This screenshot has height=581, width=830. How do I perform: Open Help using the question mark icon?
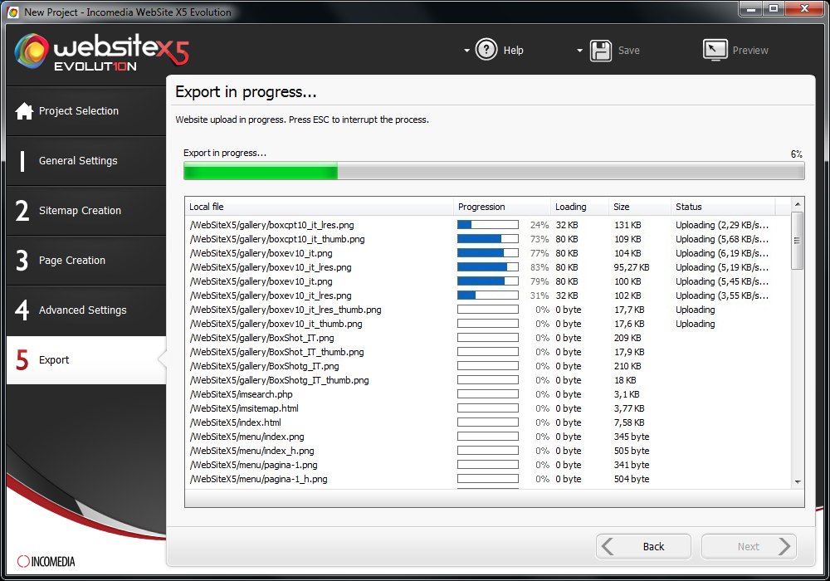[486, 50]
